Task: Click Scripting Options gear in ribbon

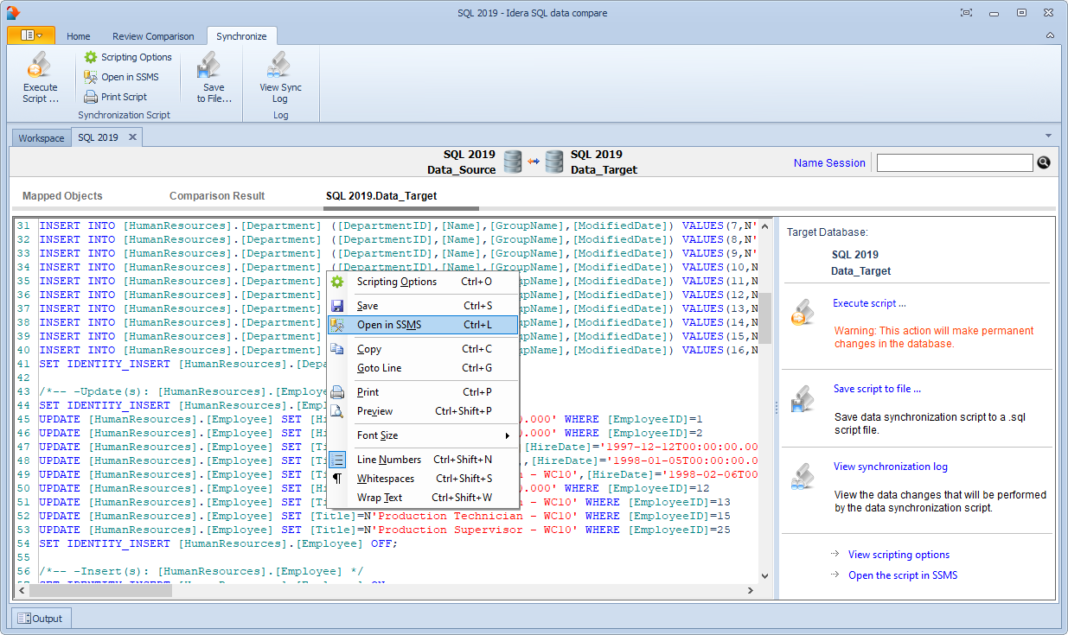Action: click(x=91, y=57)
